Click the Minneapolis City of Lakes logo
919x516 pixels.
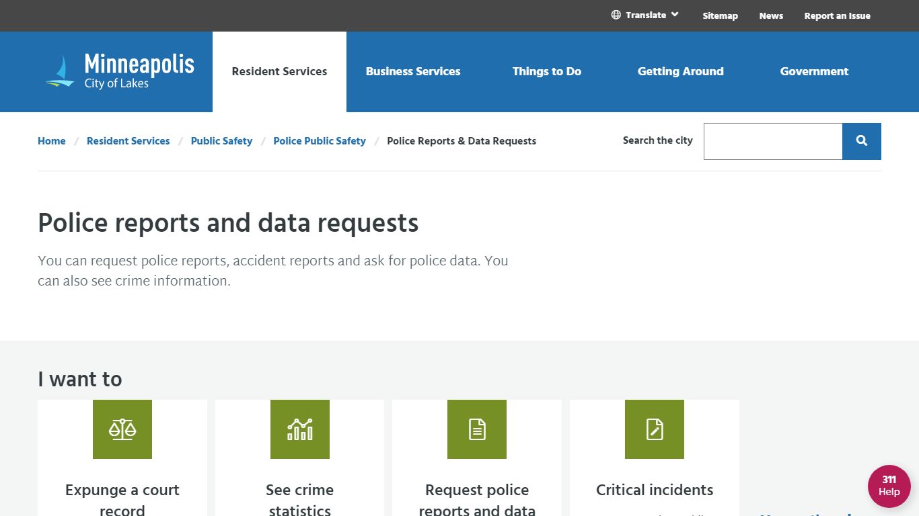(120, 71)
